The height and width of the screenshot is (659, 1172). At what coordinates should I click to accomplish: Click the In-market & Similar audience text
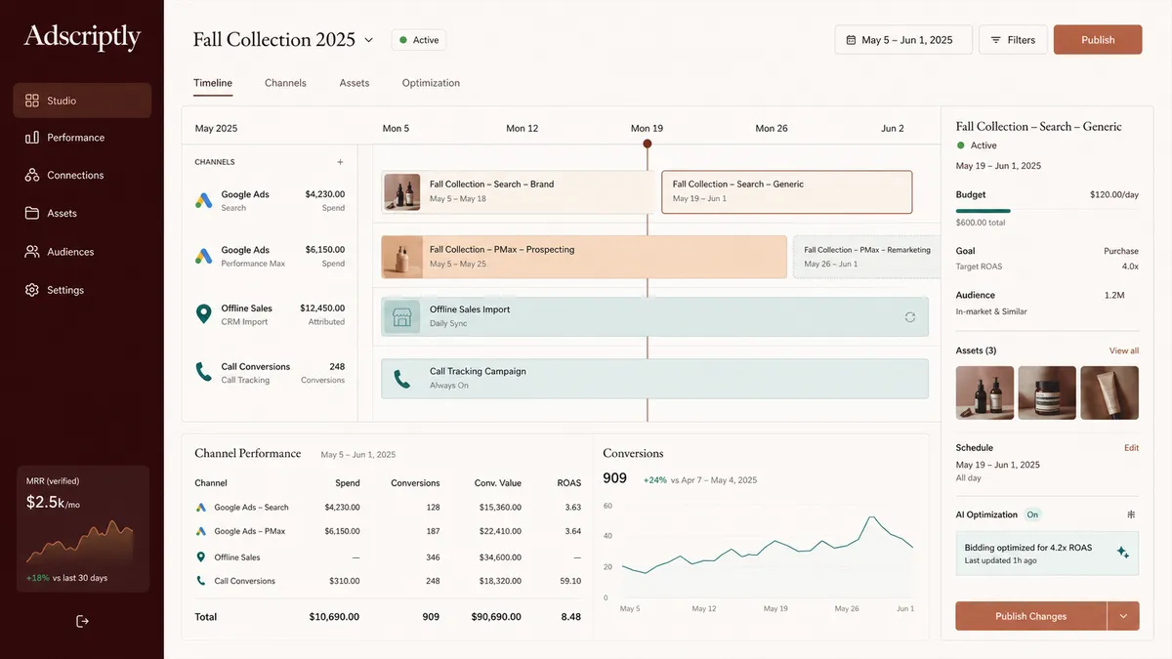(x=991, y=311)
